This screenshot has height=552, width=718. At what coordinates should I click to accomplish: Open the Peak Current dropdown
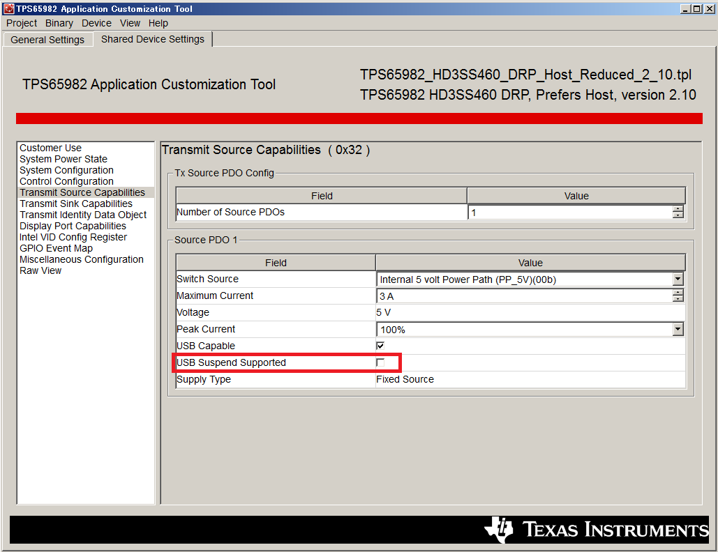pos(678,329)
